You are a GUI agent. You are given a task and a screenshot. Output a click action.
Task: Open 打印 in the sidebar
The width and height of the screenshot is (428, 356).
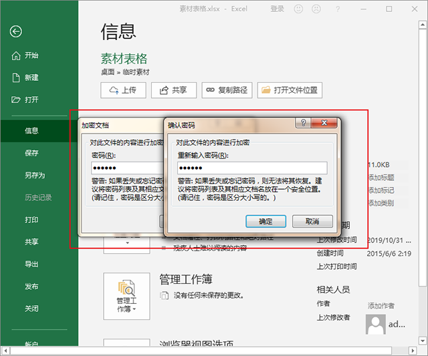point(31,220)
